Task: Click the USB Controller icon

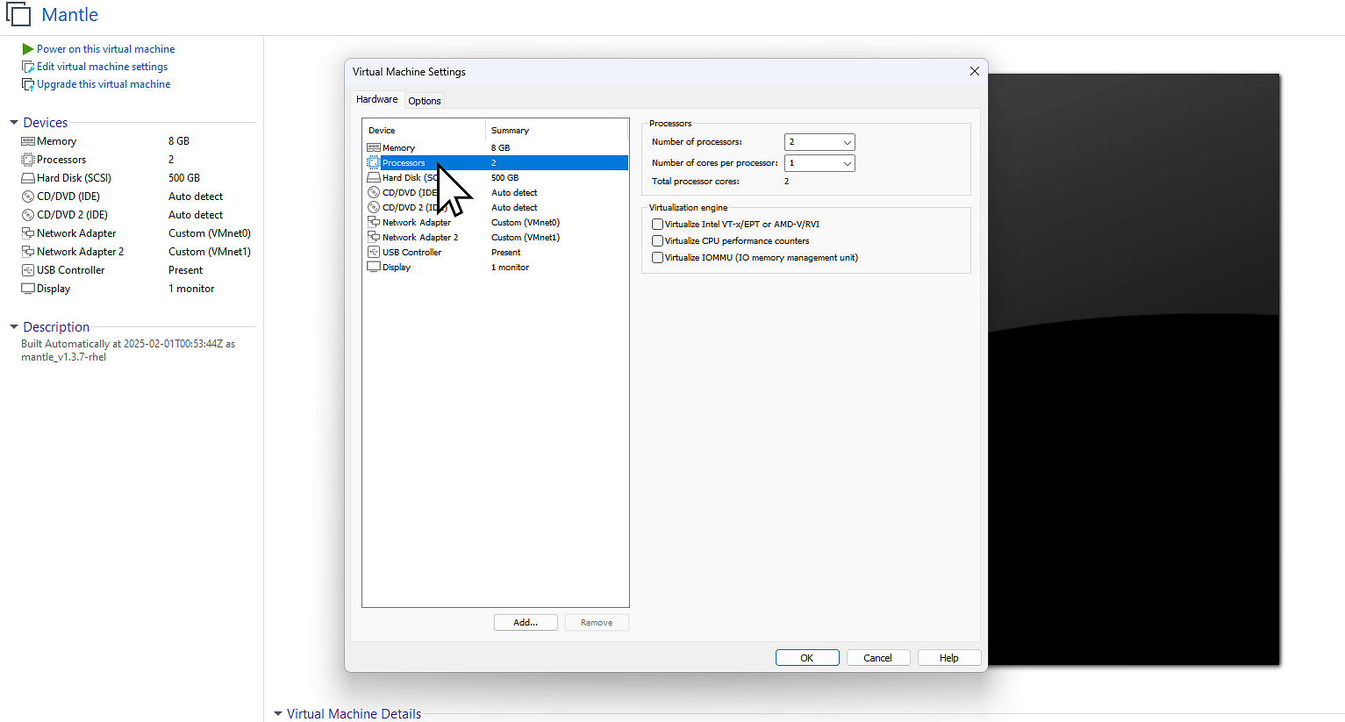Action: point(29,269)
